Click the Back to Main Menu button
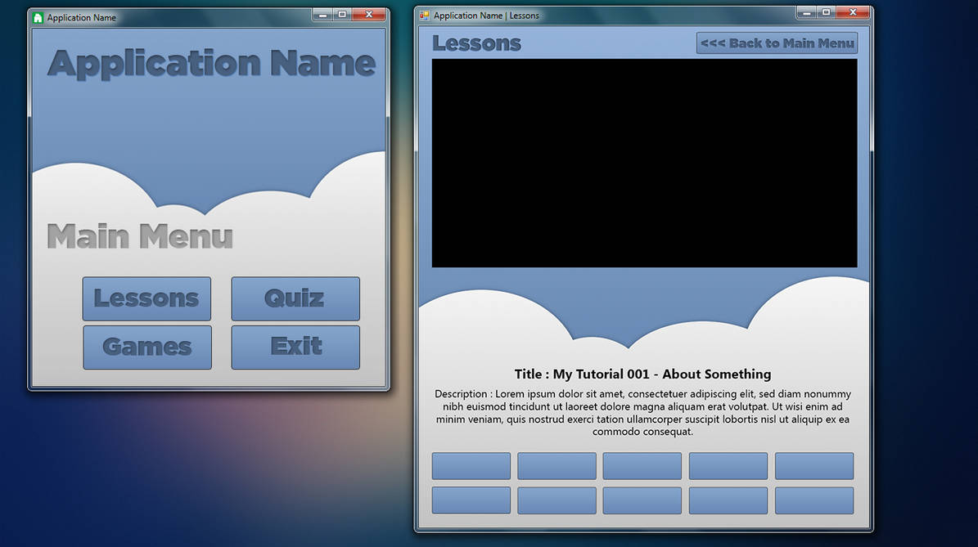Image resolution: width=978 pixels, height=547 pixels. 776,43
